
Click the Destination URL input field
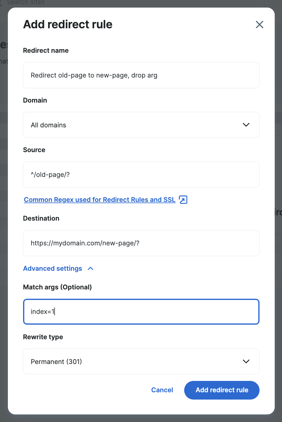point(141,243)
